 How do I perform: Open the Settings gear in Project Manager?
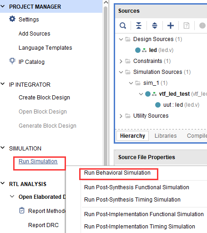pos(12,19)
